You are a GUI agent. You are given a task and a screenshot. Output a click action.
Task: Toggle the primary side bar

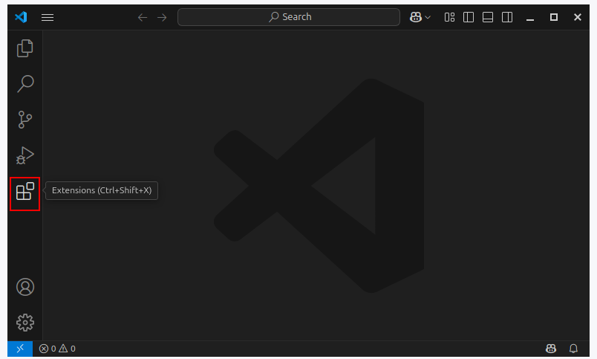469,17
